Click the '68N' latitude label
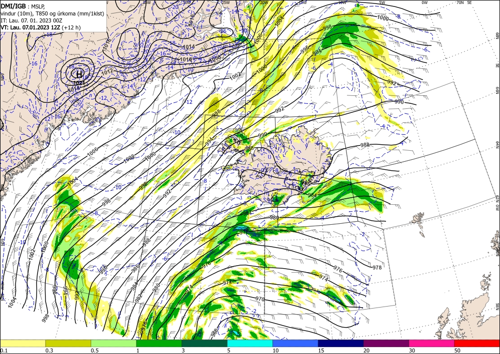The height and width of the screenshot is (354, 500). pyautogui.click(x=497, y=35)
